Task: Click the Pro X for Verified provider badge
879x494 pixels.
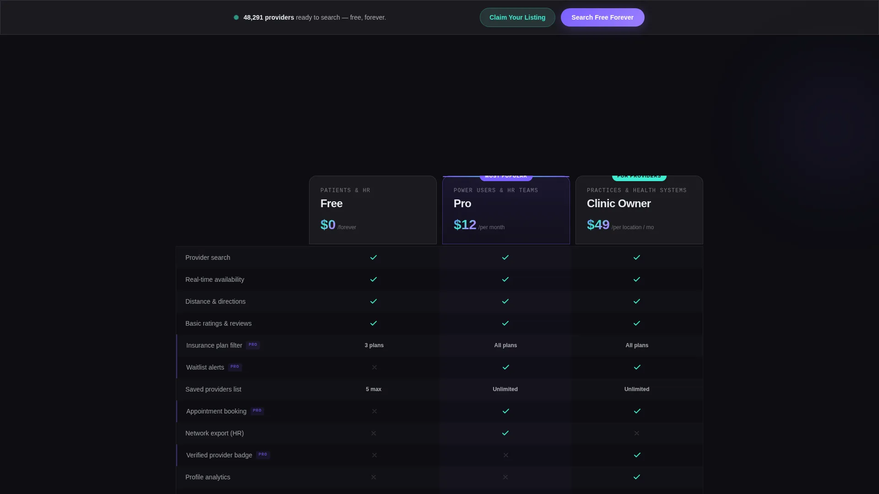Action: click(x=506, y=455)
